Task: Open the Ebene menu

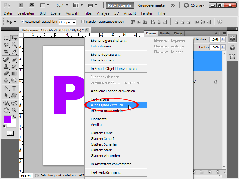Action: click(x=56, y=13)
